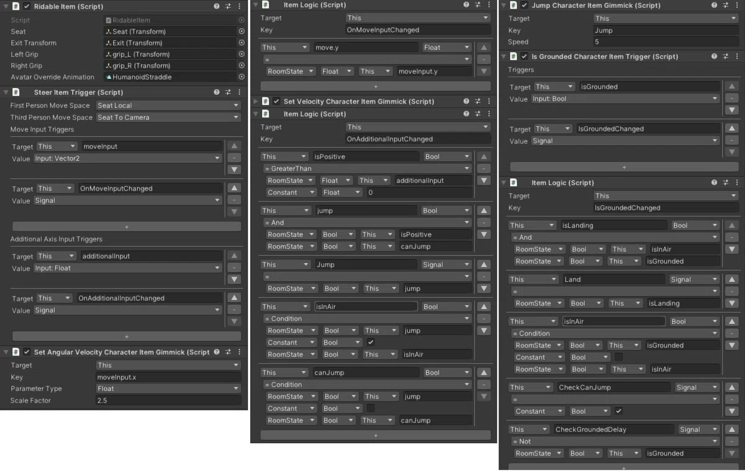Click the CheckGroundedDelay name field
Screen dimensions: 745x471
tap(613, 429)
